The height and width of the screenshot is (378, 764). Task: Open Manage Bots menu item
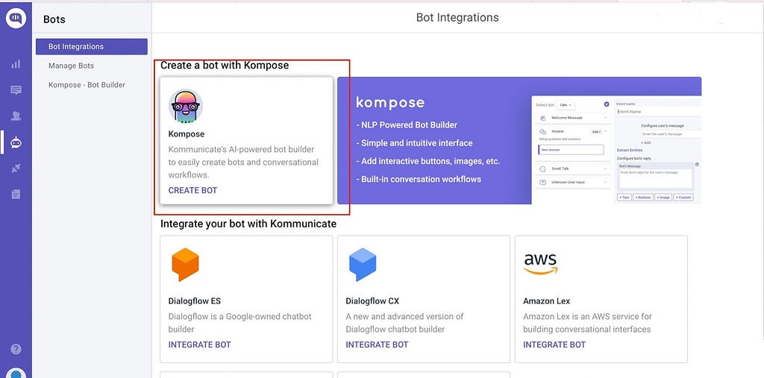pyautogui.click(x=71, y=66)
